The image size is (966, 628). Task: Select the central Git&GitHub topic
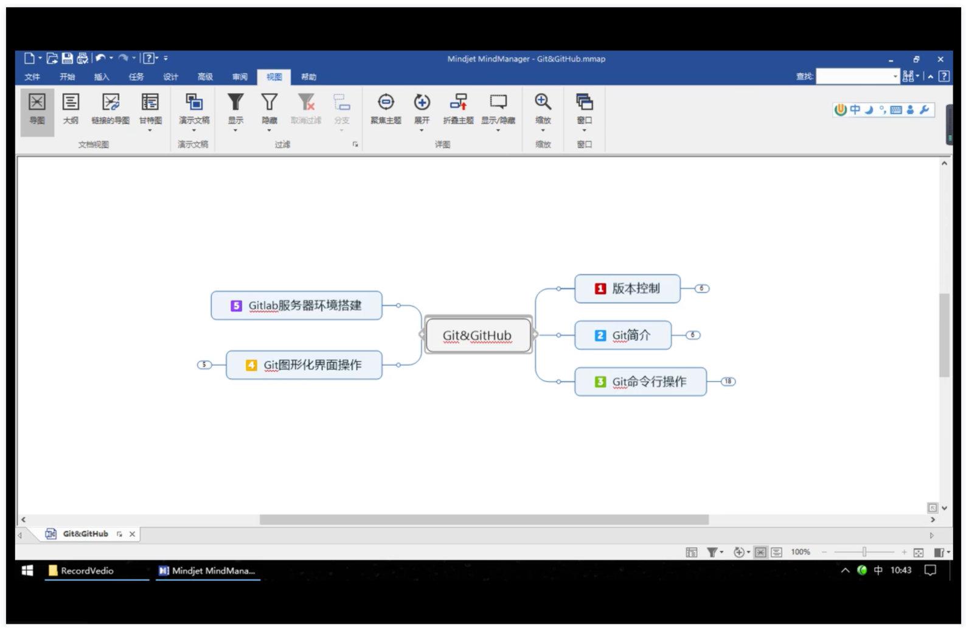(x=478, y=335)
